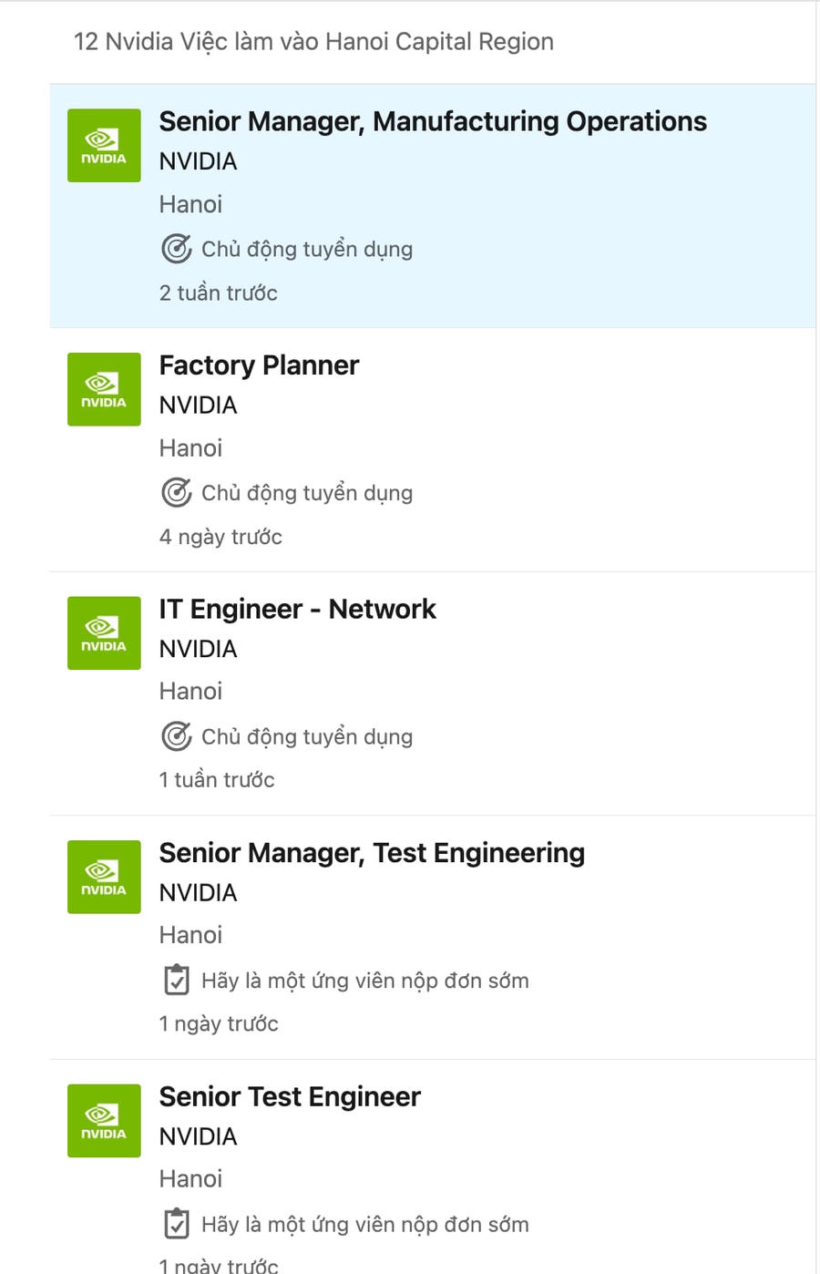Click NVIDIA company name under IT Engineer - Network

(x=198, y=649)
